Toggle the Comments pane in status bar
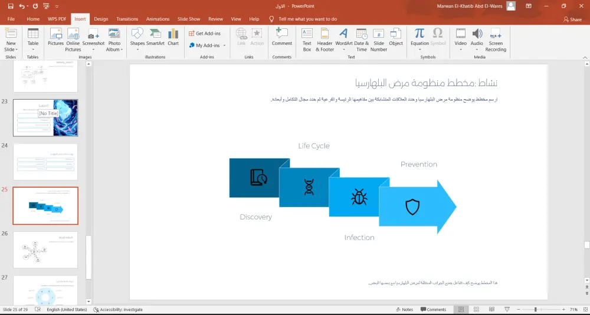The width and height of the screenshot is (590, 315). (x=433, y=309)
